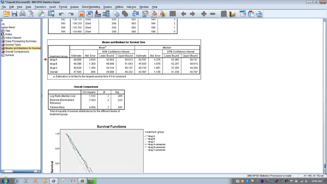The height and width of the screenshot is (184, 327).
Task: Open Excel from the taskbar
Action: 26,181
